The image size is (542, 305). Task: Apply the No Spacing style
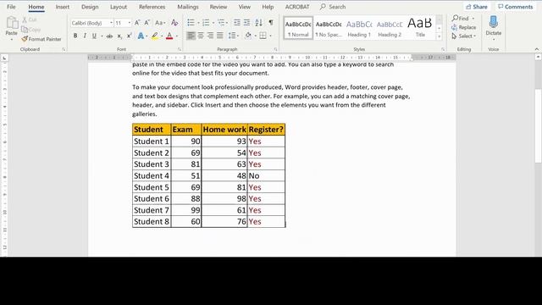(x=329, y=28)
